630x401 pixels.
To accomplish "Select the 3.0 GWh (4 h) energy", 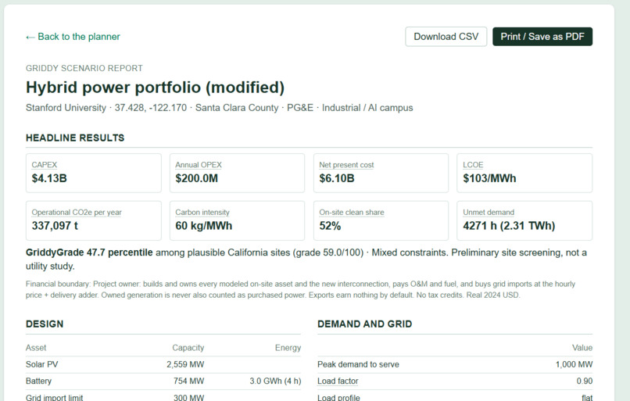I will click(x=275, y=381).
